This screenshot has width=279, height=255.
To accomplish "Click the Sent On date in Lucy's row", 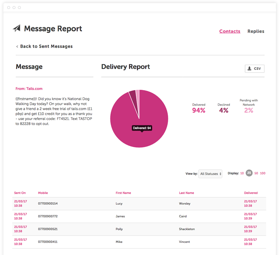I will point(20,203).
